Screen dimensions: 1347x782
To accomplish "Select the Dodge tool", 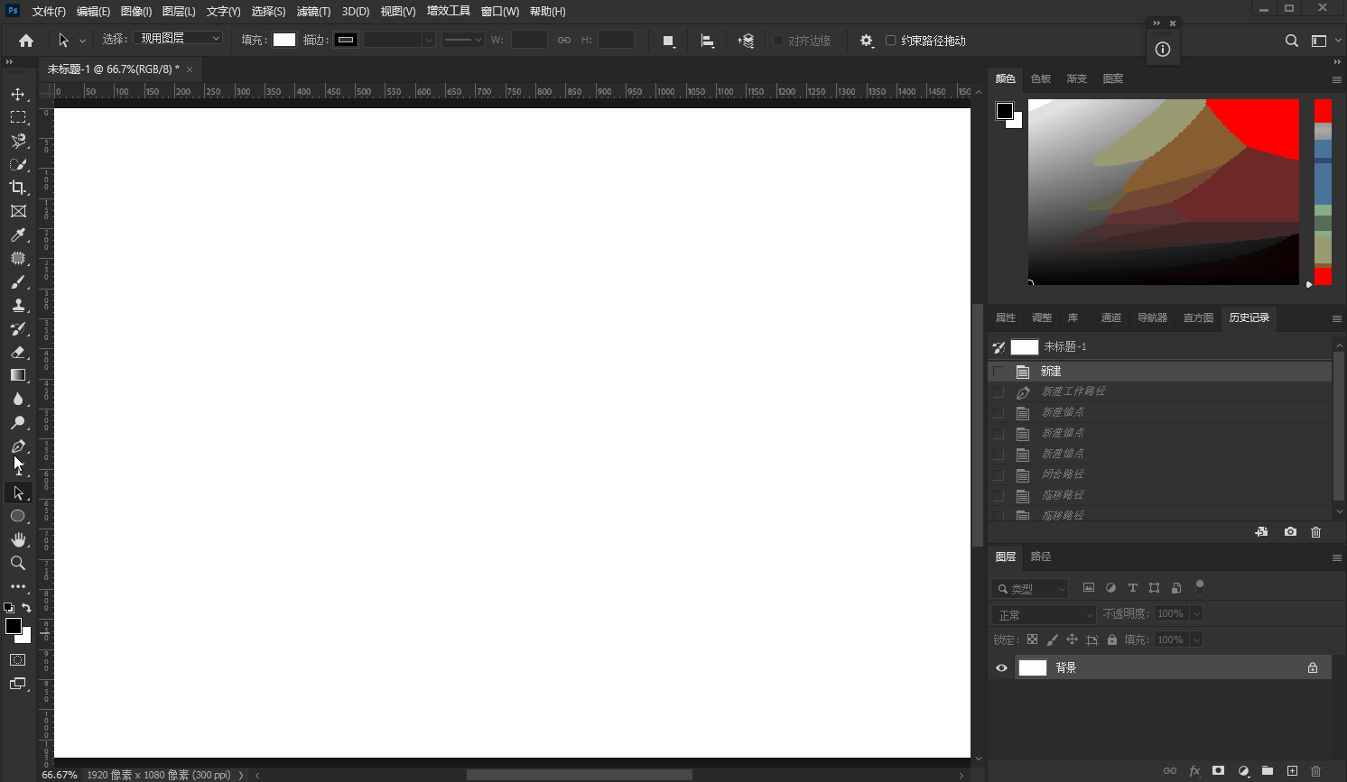I will pyautogui.click(x=18, y=422).
